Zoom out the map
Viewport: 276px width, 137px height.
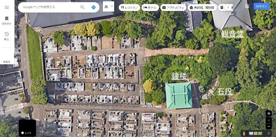pos(269,126)
